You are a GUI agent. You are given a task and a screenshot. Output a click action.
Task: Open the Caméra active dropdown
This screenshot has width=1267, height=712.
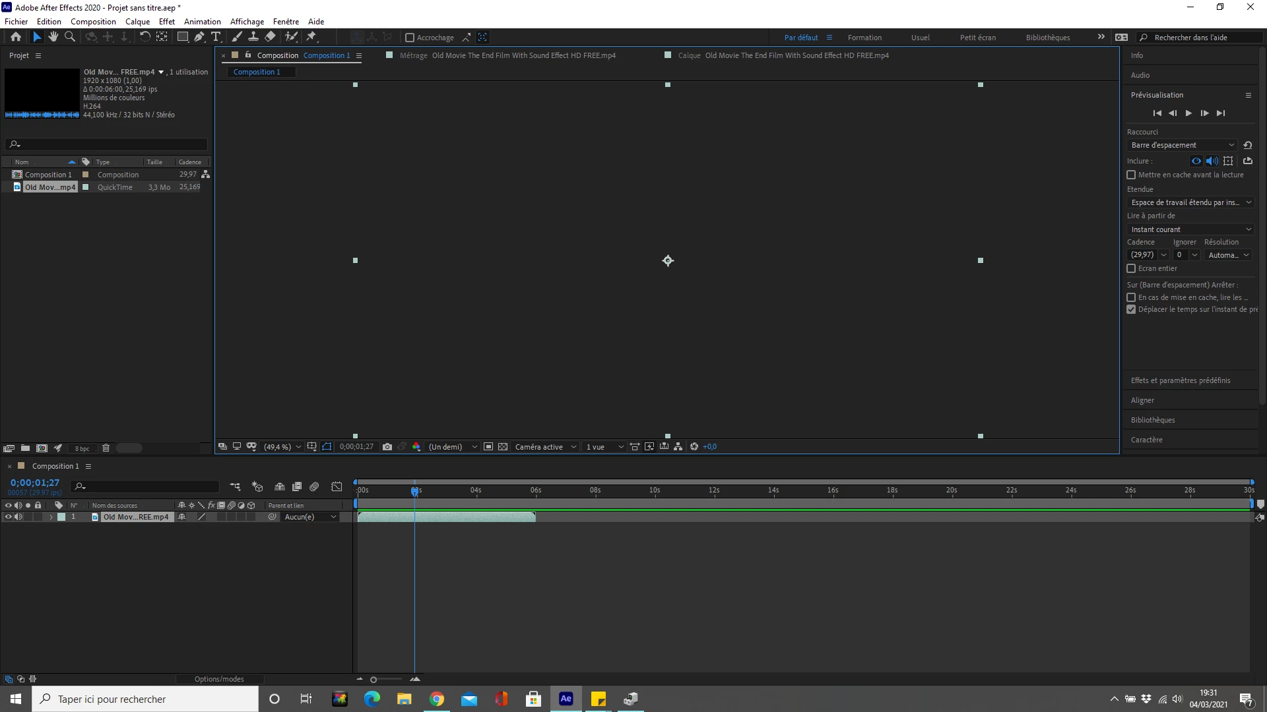coord(545,447)
